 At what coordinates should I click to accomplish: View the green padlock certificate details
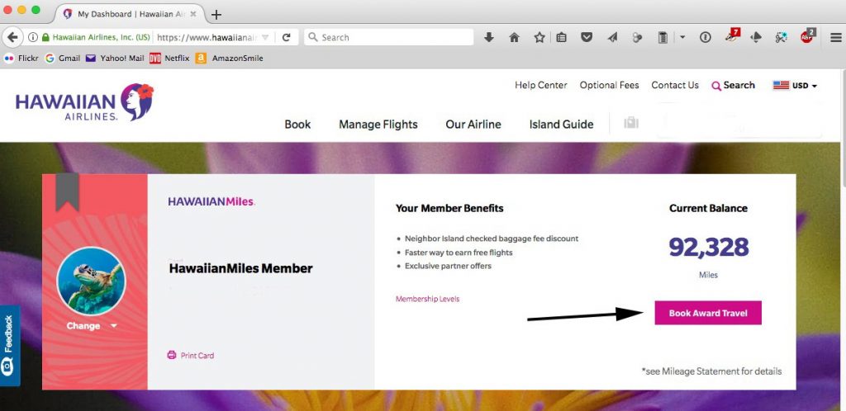point(45,37)
